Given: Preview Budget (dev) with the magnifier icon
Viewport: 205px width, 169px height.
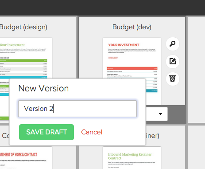Looking at the screenshot, I should click(x=173, y=44).
